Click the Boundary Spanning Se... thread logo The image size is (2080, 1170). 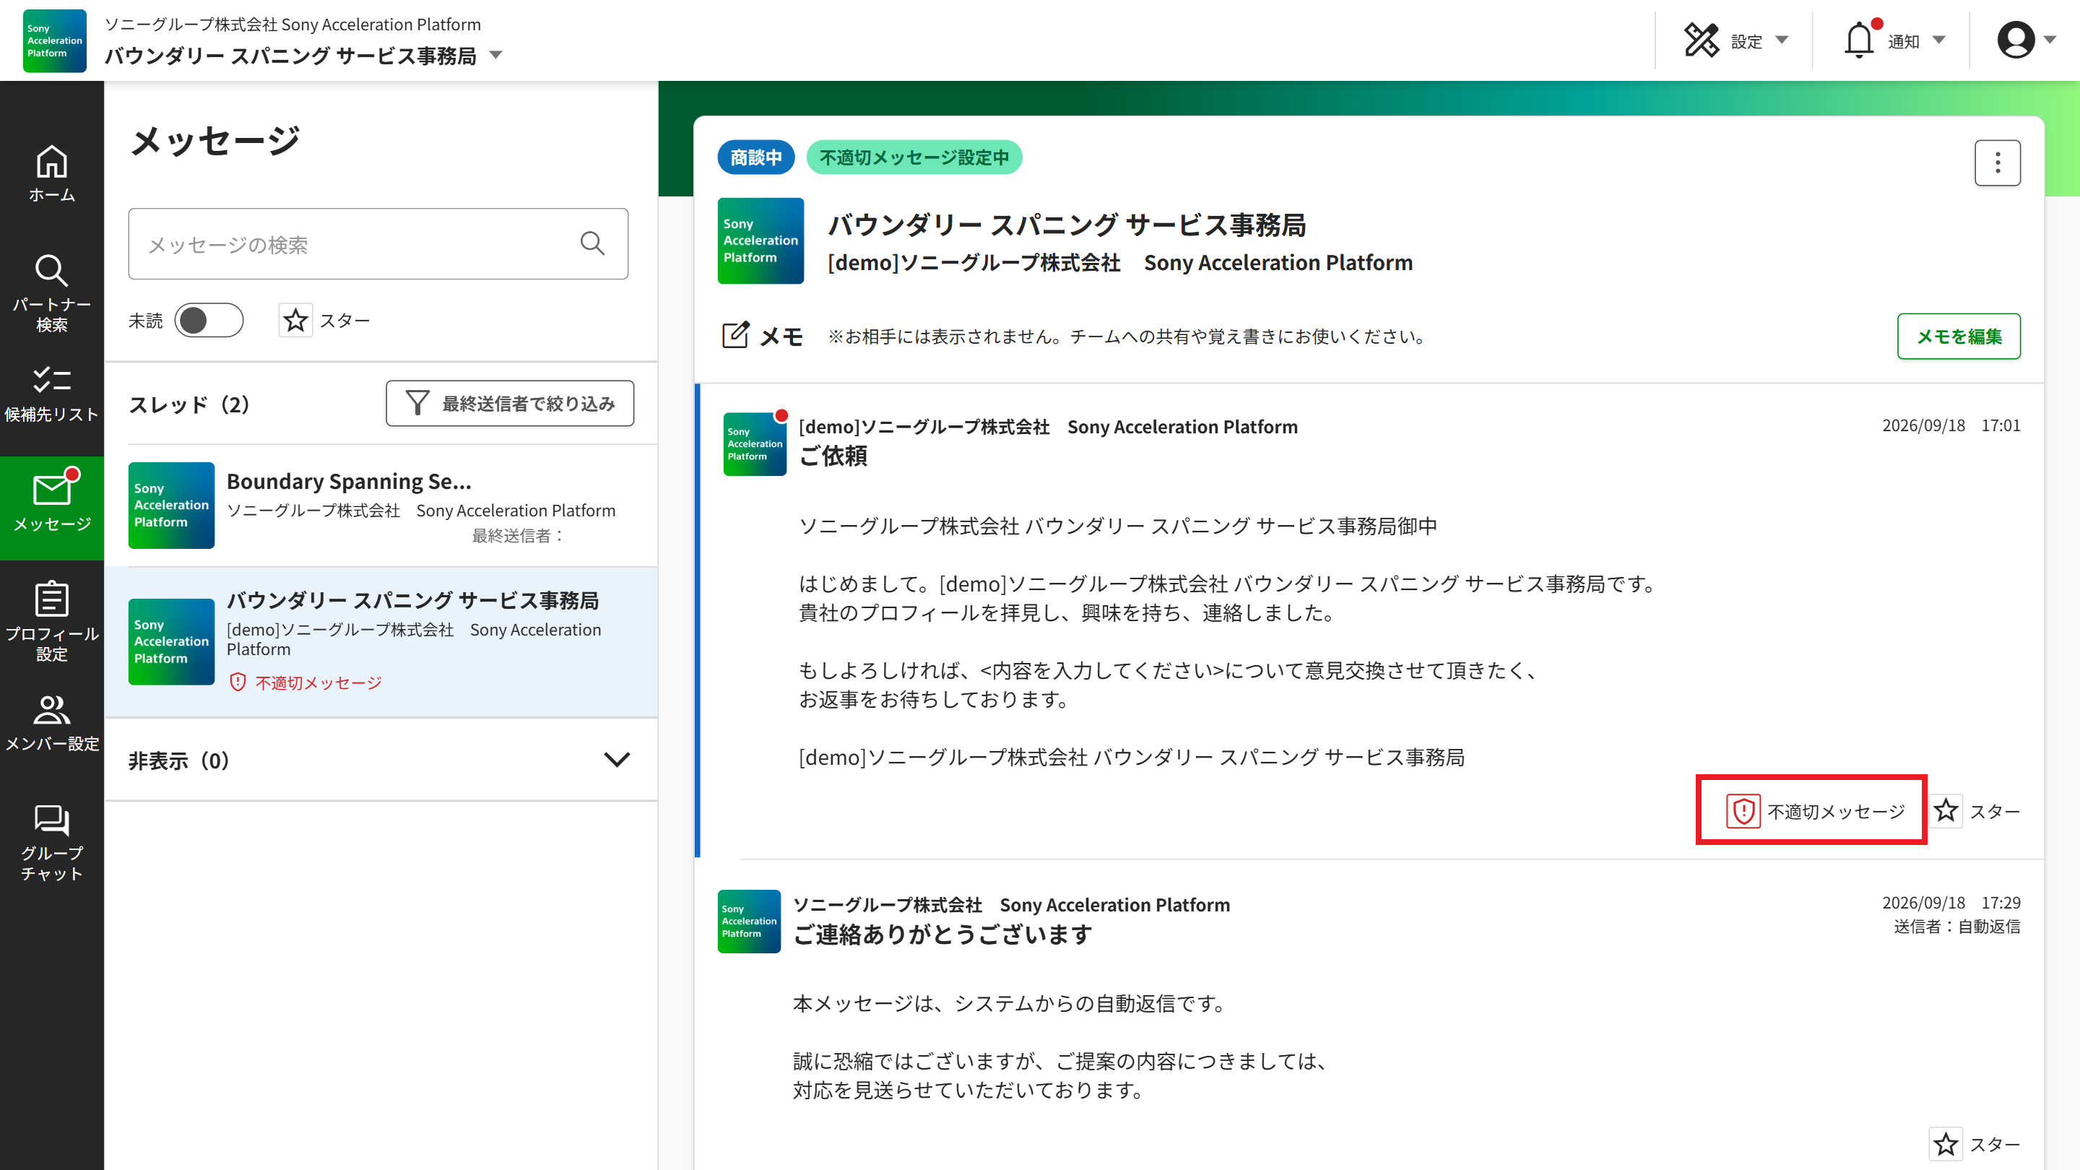tap(171, 506)
